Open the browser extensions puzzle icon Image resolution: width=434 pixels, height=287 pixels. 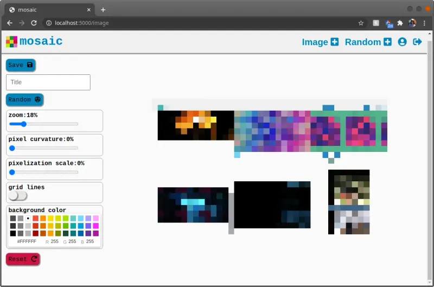coord(400,23)
